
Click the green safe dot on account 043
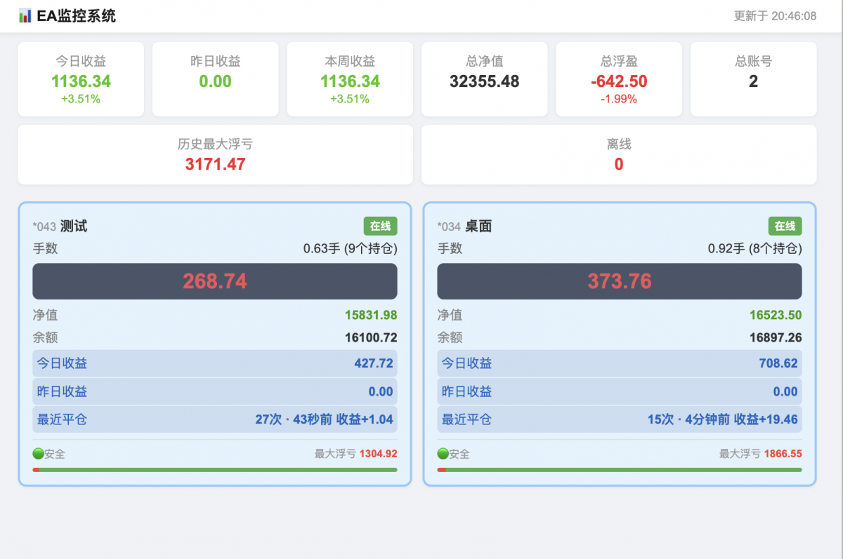coord(38,454)
